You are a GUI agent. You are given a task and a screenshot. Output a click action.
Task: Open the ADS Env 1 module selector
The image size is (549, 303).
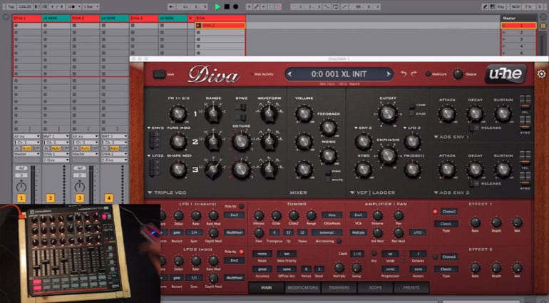(x=451, y=137)
